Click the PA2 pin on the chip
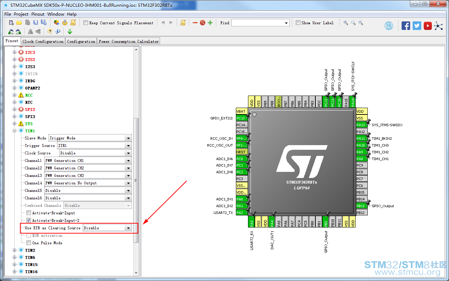 point(242,213)
